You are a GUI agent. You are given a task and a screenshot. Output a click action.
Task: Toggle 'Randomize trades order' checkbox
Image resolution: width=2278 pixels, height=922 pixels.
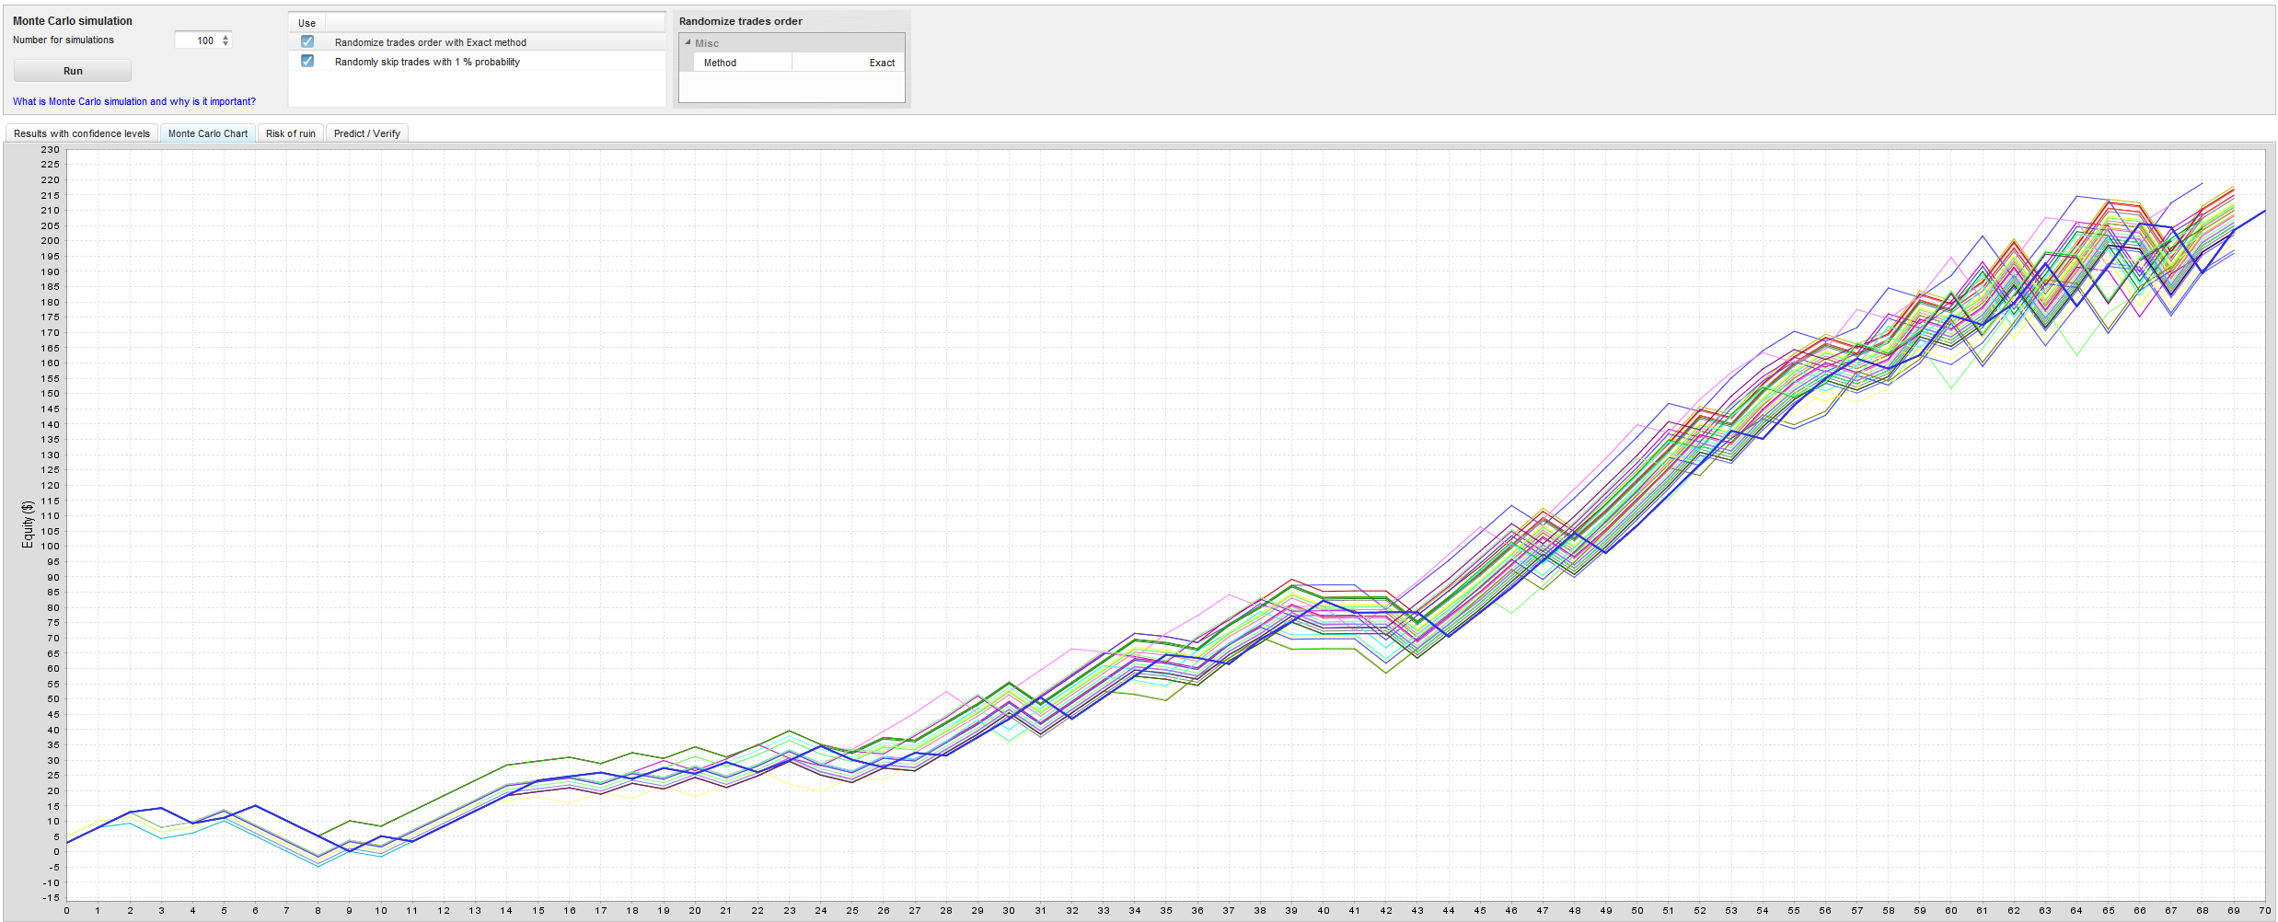[x=307, y=41]
